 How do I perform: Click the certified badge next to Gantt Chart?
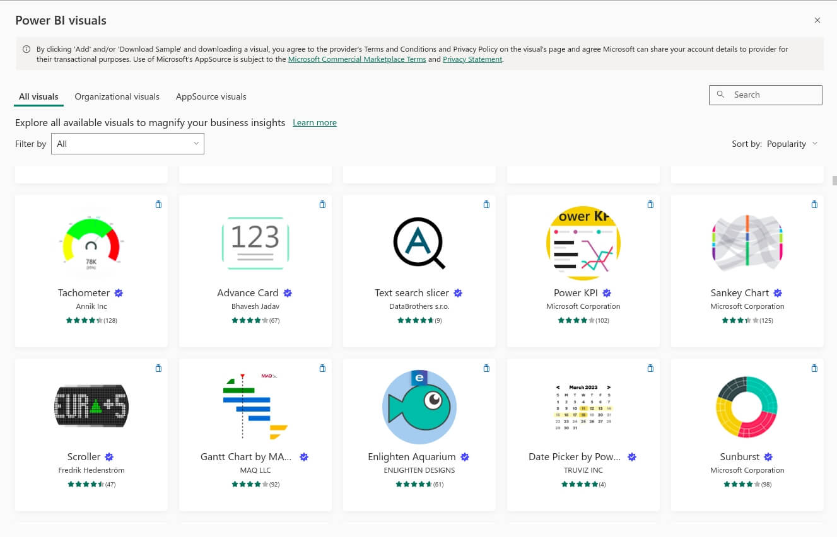pyautogui.click(x=304, y=457)
